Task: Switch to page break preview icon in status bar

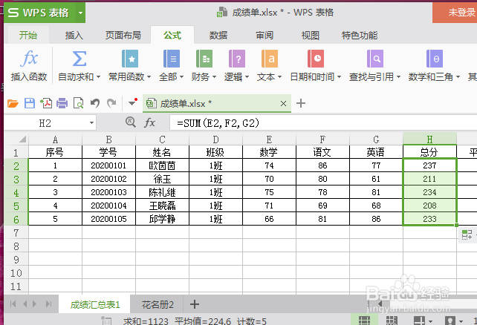Action: point(392,321)
